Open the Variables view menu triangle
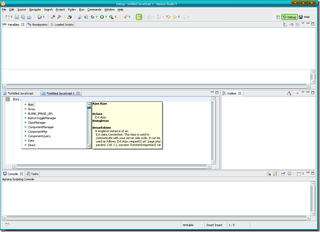The height and width of the screenshot is (232, 320). (303, 24)
